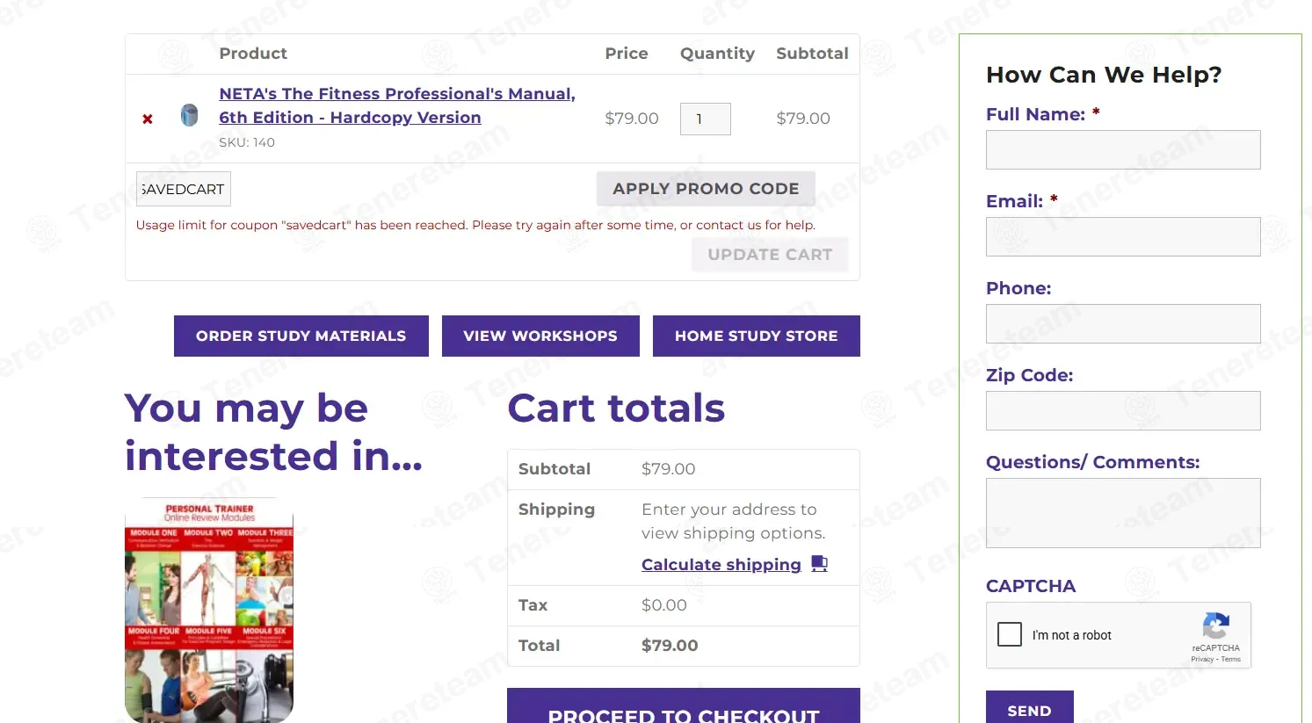Open Order Study Materials

pyautogui.click(x=301, y=336)
